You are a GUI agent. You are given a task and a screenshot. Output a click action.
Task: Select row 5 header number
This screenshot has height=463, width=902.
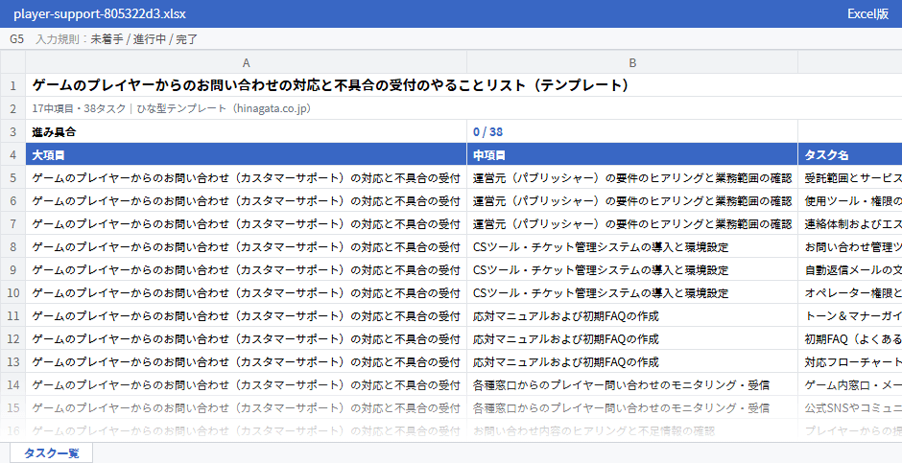pos(12,177)
